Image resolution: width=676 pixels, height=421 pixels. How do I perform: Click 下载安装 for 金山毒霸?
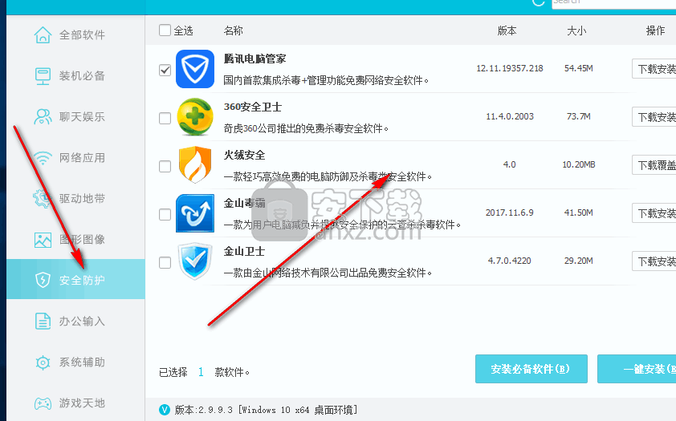(x=654, y=213)
